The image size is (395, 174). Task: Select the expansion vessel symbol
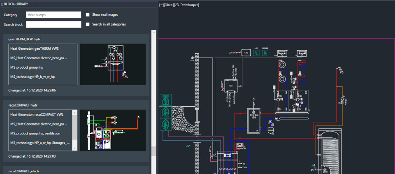271,130
